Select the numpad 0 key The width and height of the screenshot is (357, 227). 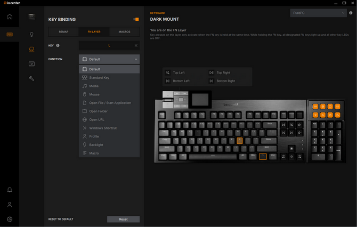[x=318, y=157]
